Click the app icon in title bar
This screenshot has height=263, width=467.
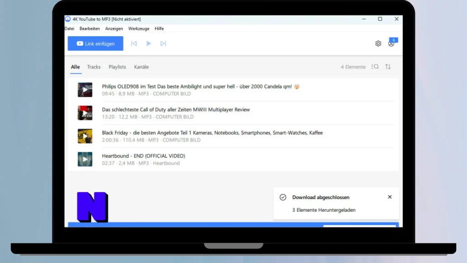click(x=68, y=19)
